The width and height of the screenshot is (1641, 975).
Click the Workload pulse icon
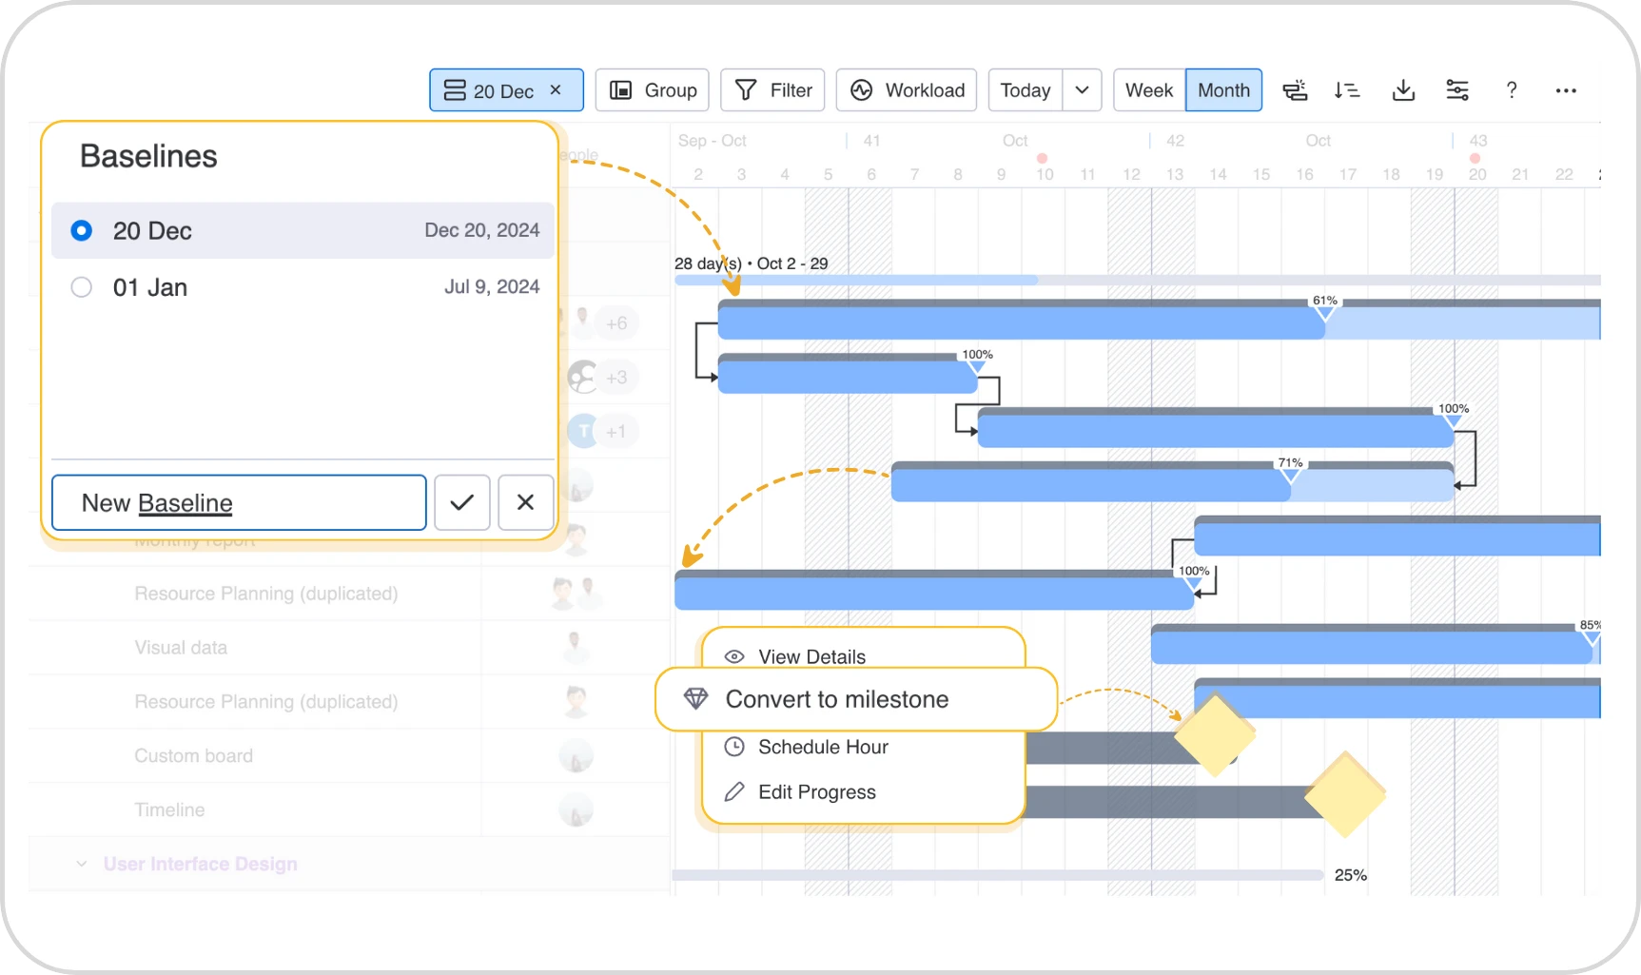click(x=905, y=89)
